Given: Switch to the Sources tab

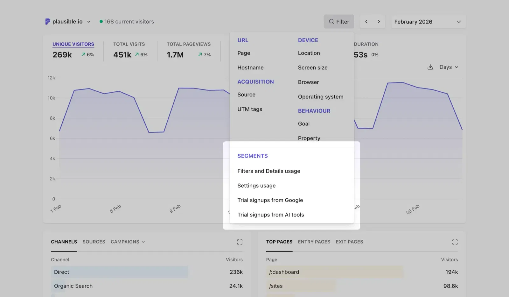Looking at the screenshot, I should [x=94, y=242].
